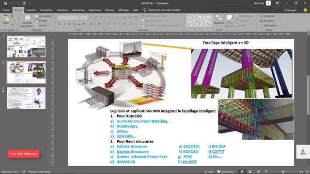Toggle strikethrough formatting
The height and width of the screenshot is (174, 310).
[79, 24]
